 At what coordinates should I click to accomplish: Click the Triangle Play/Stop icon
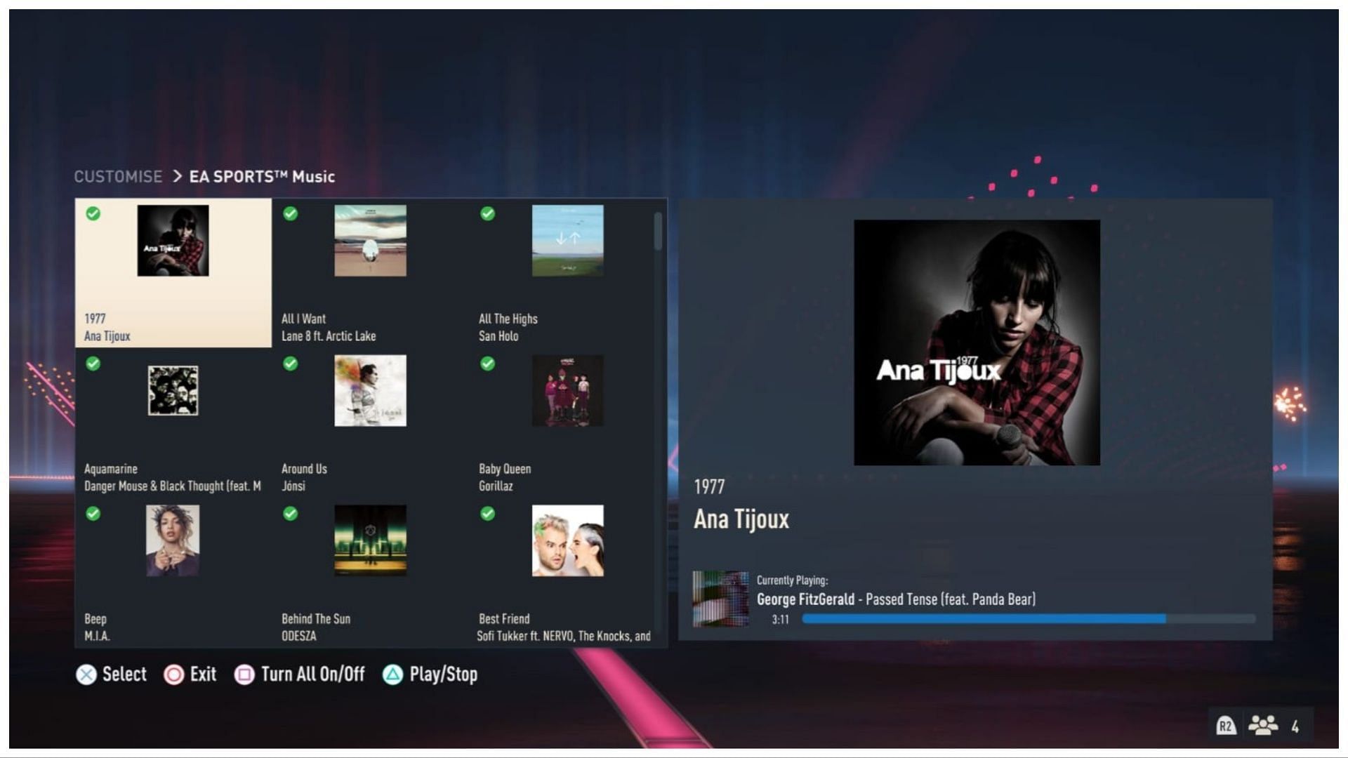click(392, 674)
